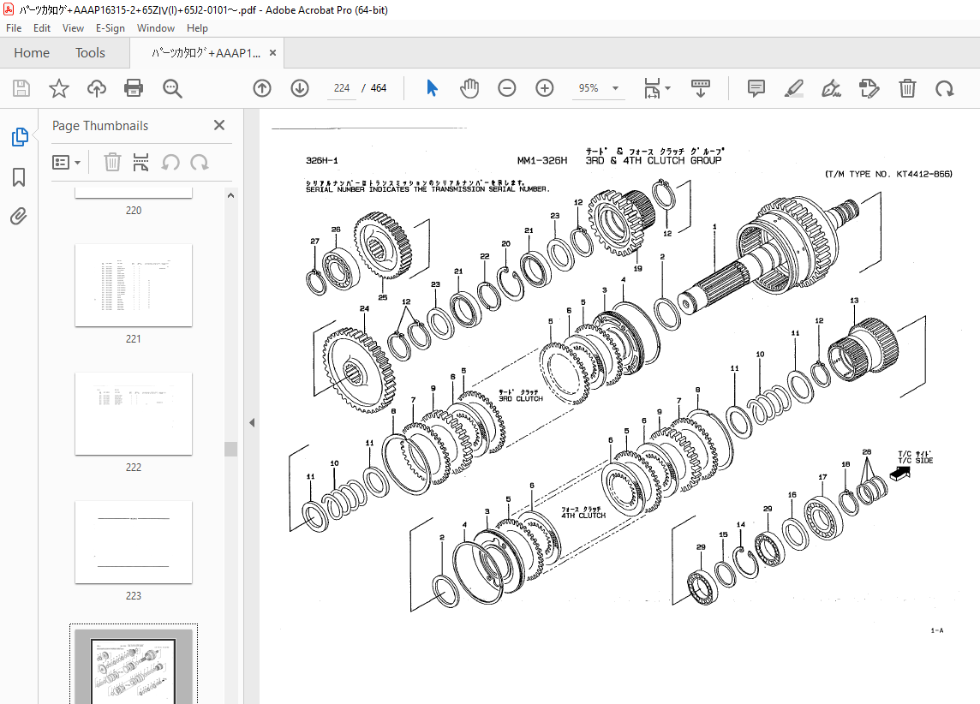
Task: Rotate thumbnail counterclockwise
Action: click(x=170, y=163)
